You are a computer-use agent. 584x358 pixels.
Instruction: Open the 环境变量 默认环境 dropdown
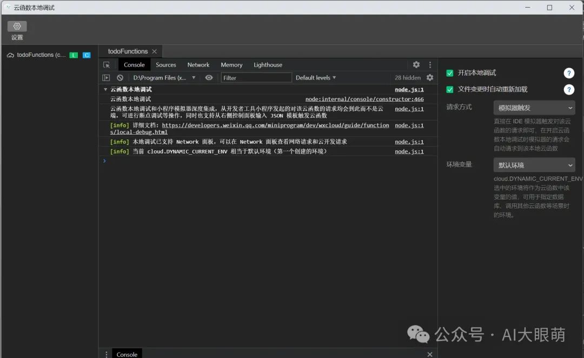[x=534, y=165]
